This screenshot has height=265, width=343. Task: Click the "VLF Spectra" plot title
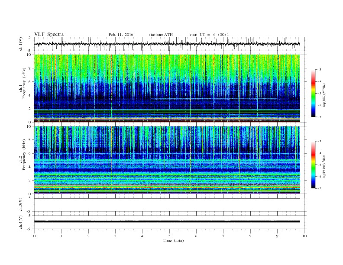click(49, 34)
